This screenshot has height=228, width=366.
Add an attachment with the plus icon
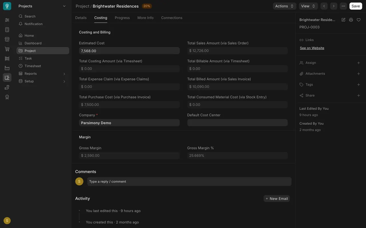[359, 74]
